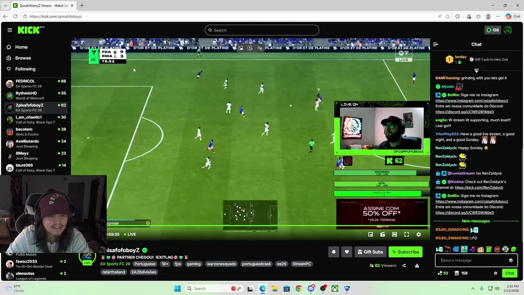Select the rebirthisland tag
Screen dimensions: 524x295
[x=114, y=272]
